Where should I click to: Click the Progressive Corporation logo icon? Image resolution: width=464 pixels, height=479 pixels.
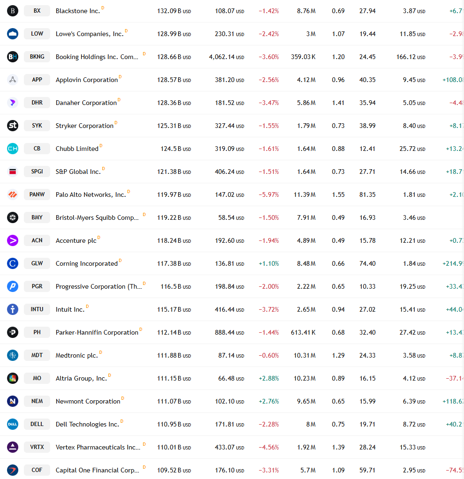pyautogui.click(x=13, y=286)
